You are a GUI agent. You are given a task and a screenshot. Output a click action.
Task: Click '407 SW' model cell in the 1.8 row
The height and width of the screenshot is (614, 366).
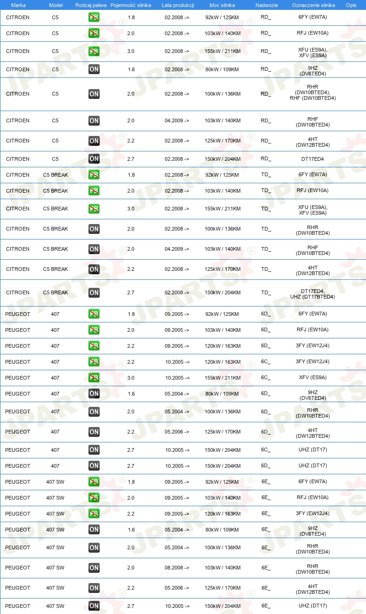(x=55, y=482)
